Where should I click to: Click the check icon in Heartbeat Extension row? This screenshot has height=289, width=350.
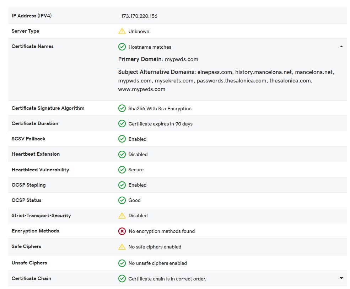[x=122, y=154]
